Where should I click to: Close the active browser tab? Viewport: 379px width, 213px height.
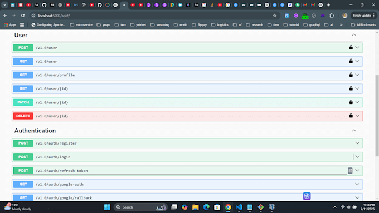point(124,5)
